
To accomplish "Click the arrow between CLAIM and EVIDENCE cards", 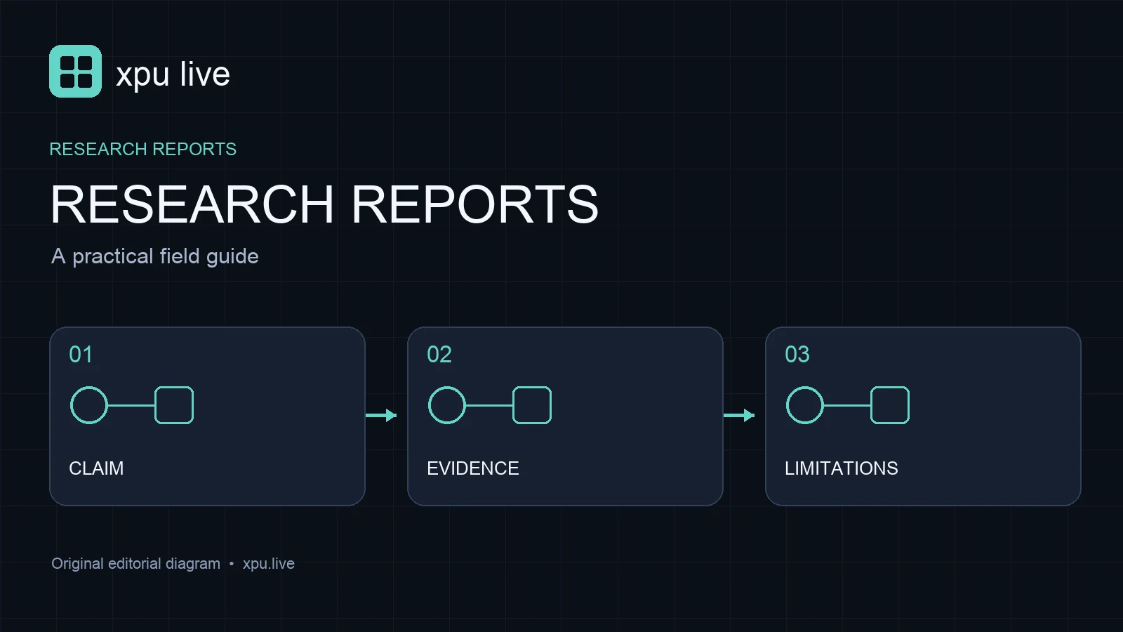I will point(381,415).
